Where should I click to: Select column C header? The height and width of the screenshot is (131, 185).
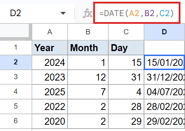(x=126, y=32)
